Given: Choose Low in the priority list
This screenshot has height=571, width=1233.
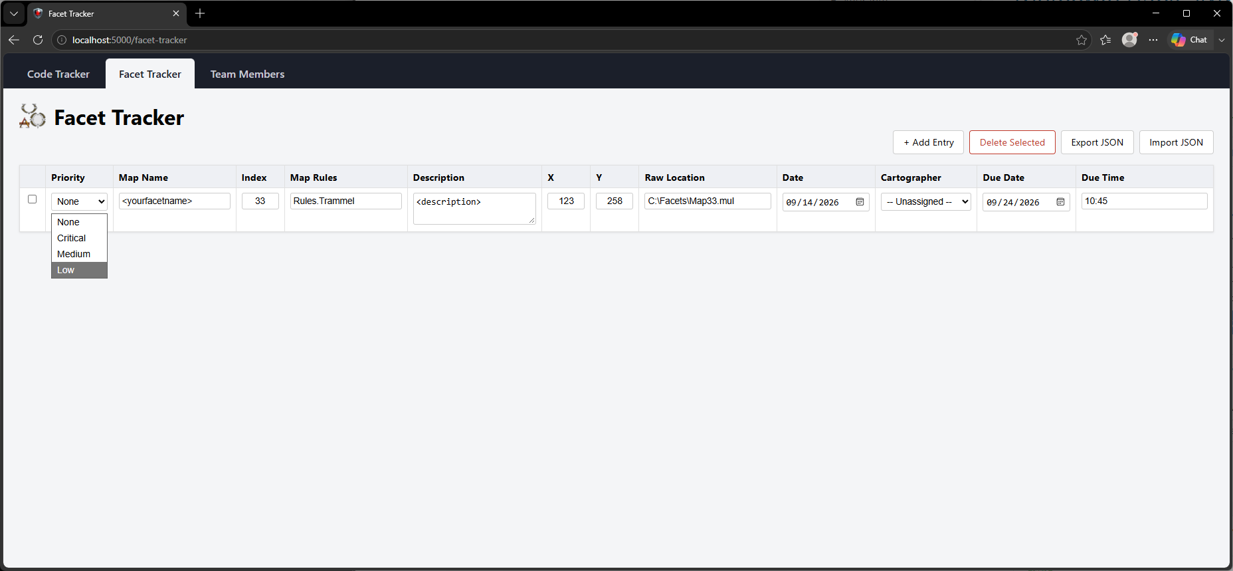Looking at the screenshot, I should [79, 270].
